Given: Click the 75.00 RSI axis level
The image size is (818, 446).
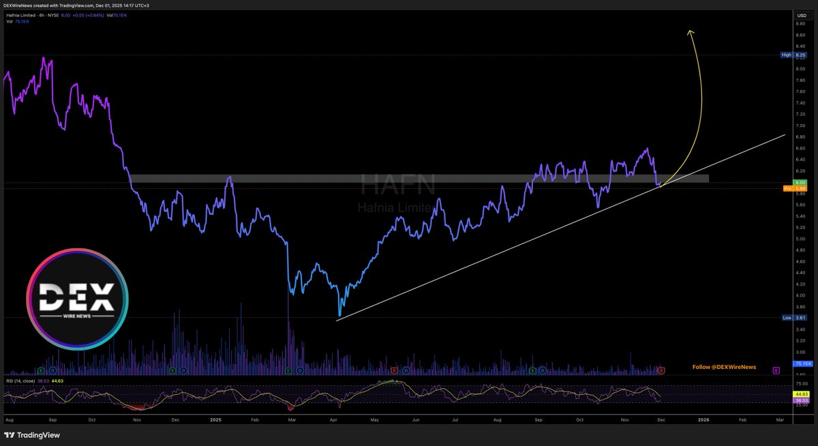Looking at the screenshot, I should 801,384.
